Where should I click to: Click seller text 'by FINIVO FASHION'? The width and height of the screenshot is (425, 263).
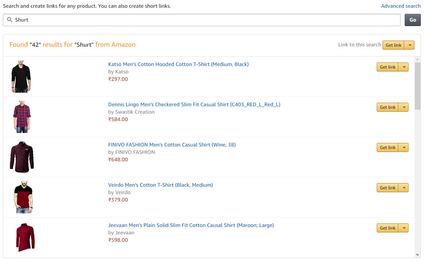(x=131, y=152)
